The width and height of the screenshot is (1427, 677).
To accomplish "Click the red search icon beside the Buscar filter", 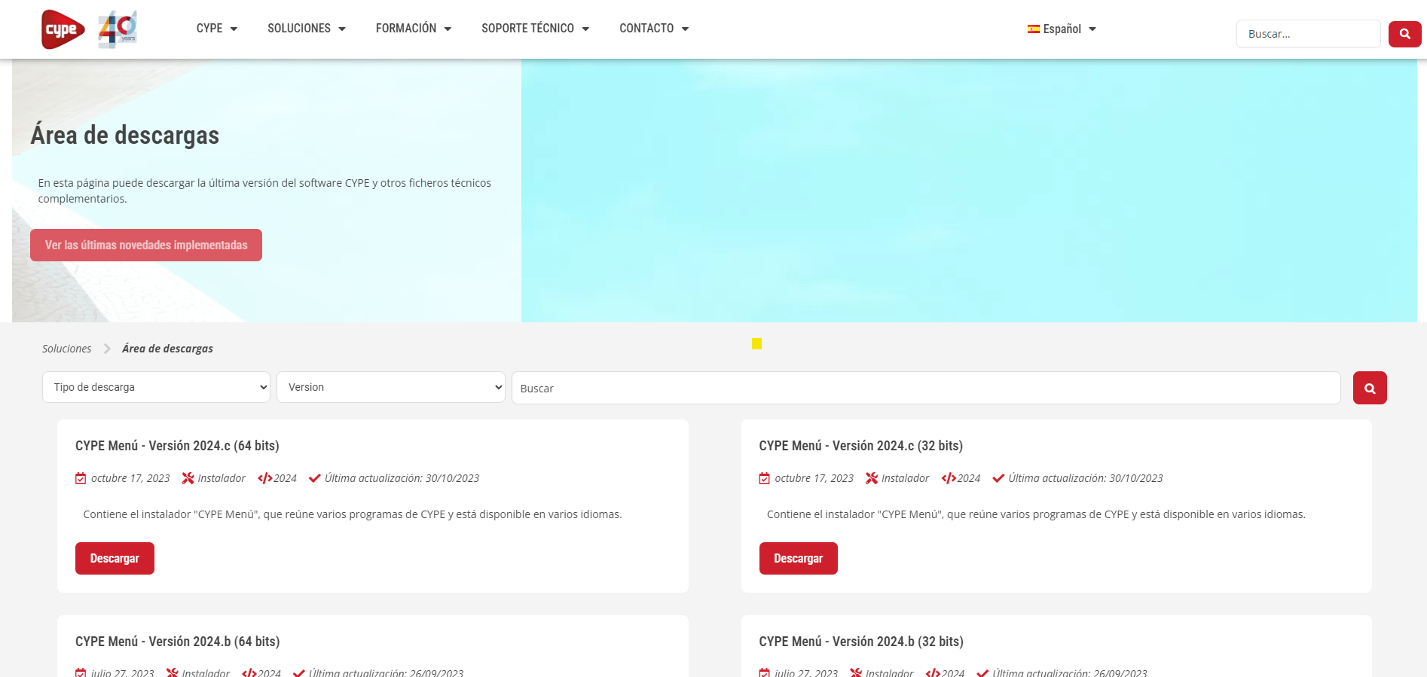I will coord(1369,388).
